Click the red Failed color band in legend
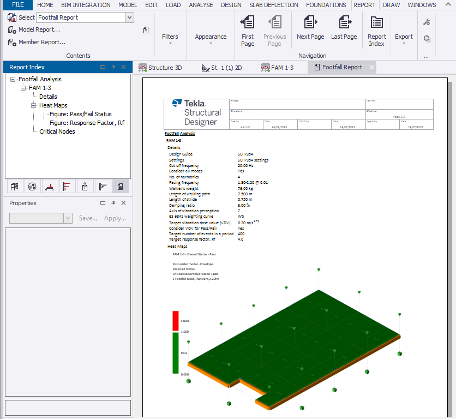Image resolution: width=456 pixels, height=419 pixels. pyautogui.click(x=176, y=321)
